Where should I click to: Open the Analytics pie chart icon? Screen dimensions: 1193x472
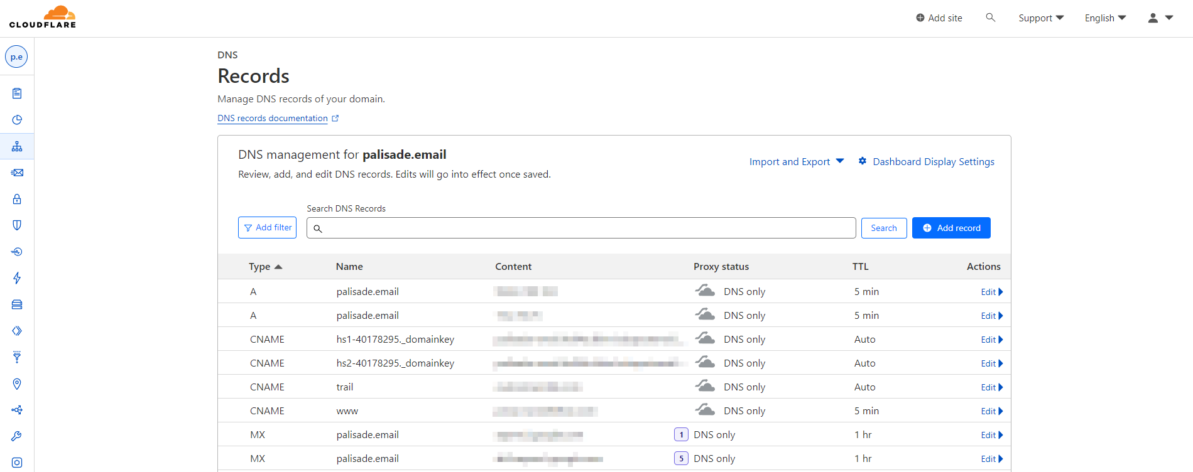(x=17, y=120)
